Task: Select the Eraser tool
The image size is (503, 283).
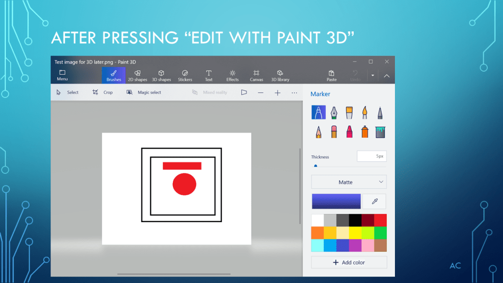Action: pos(334,132)
